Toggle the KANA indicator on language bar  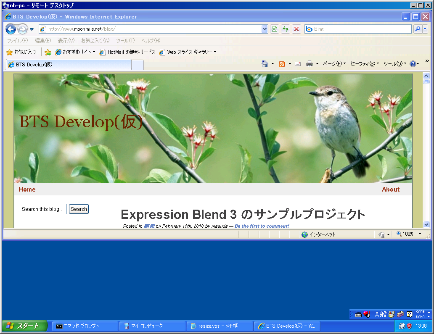pos(420,316)
